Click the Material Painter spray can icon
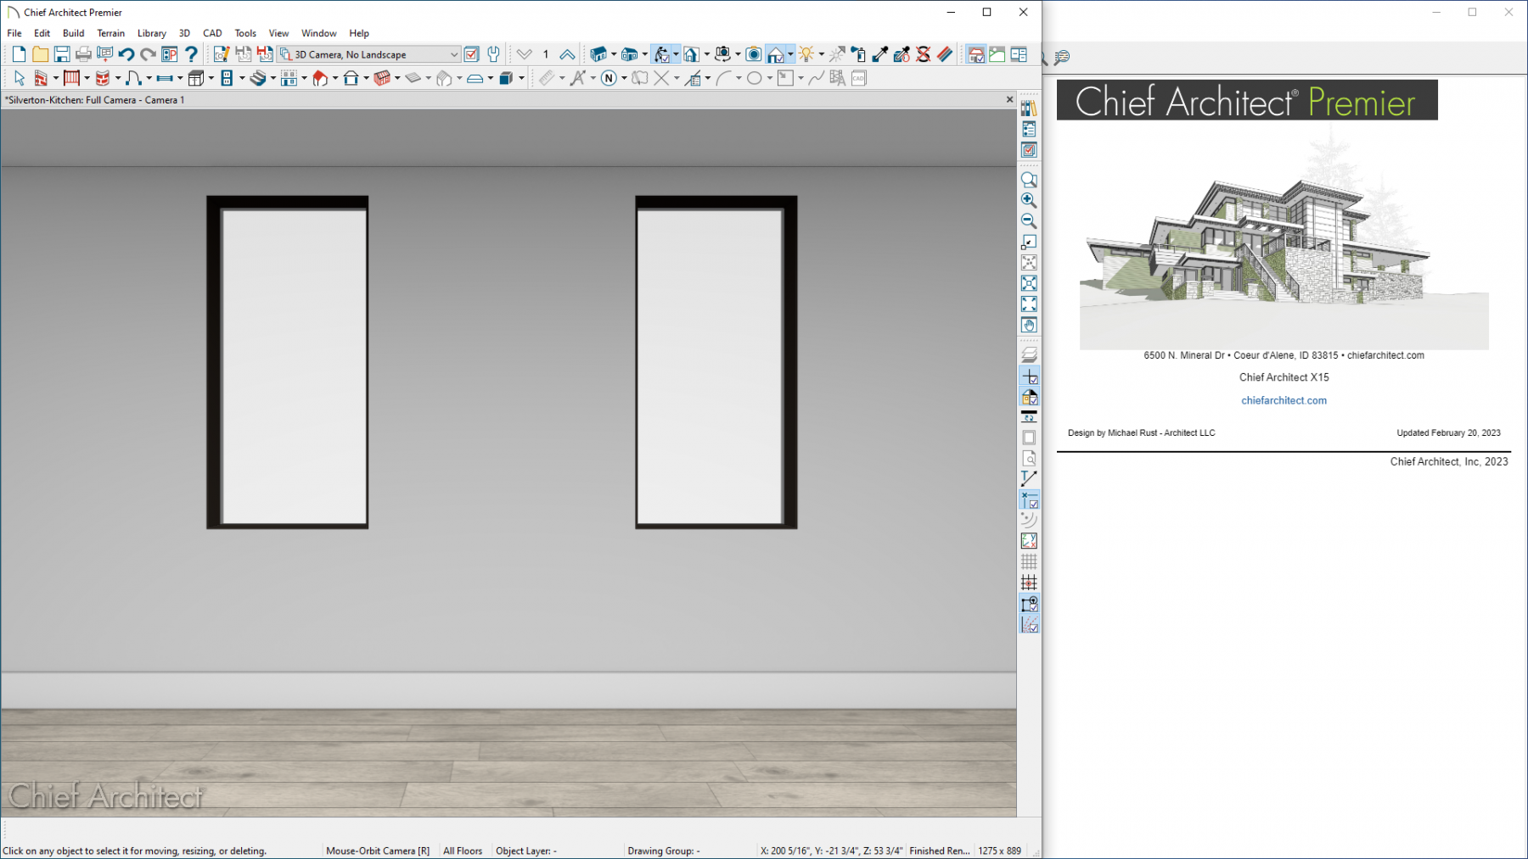Image resolution: width=1528 pixels, height=859 pixels. [x=858, y=54]
